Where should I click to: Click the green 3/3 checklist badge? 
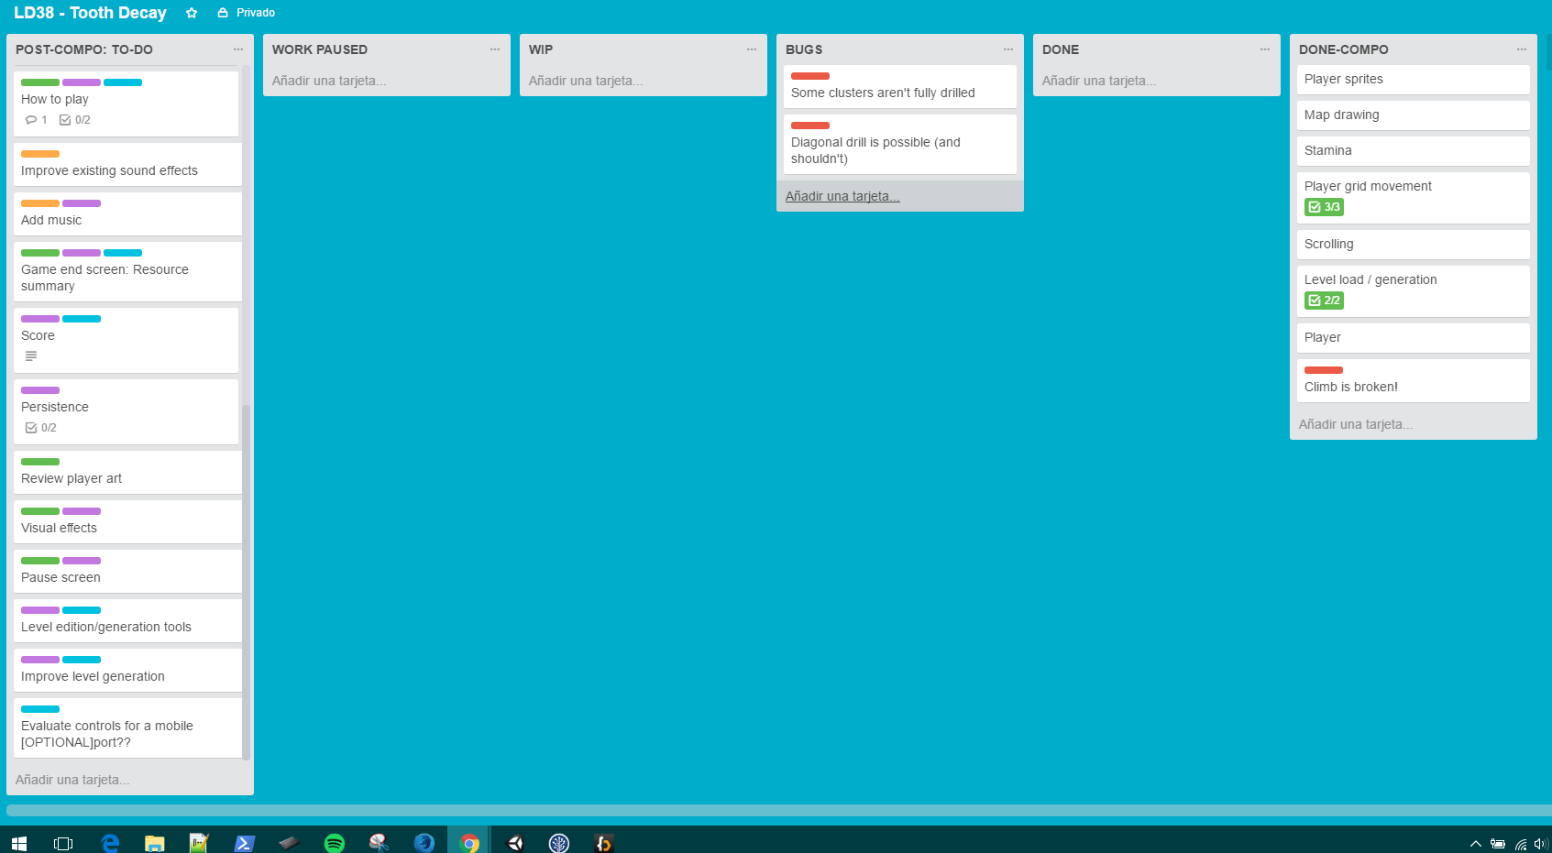point(1324,207)
